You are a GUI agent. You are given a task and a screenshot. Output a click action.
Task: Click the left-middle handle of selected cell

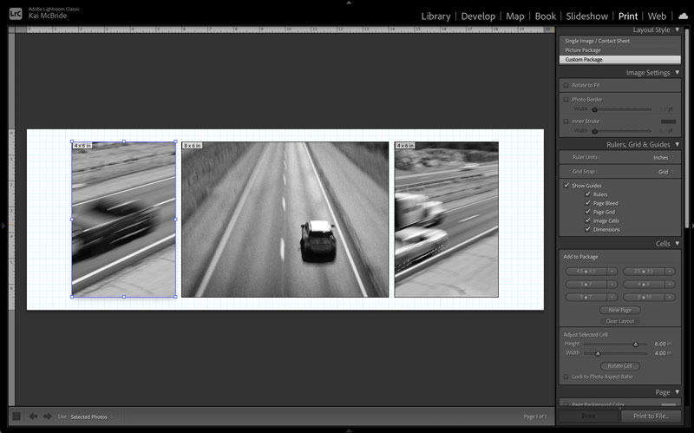tap(72, 220)
